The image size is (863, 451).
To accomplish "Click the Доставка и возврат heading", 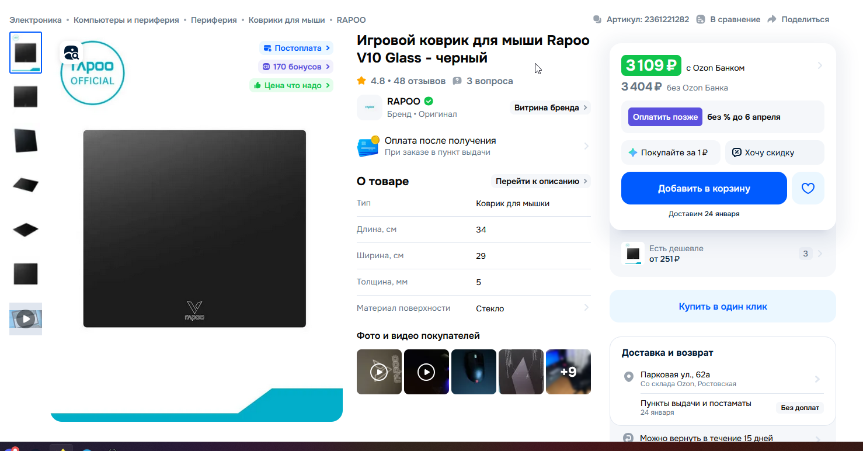I will pyautogui.click(x=667, y=353).
